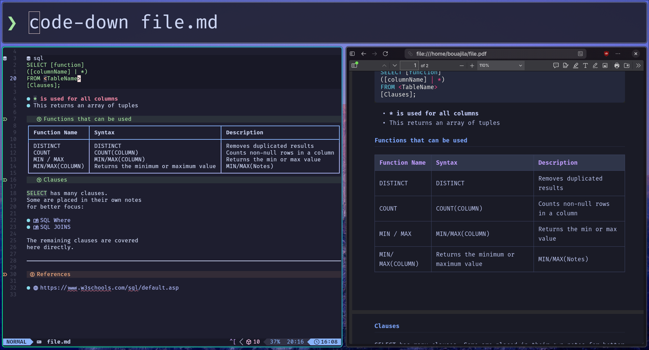Open the SQL JOINS note link

(55, 227)
